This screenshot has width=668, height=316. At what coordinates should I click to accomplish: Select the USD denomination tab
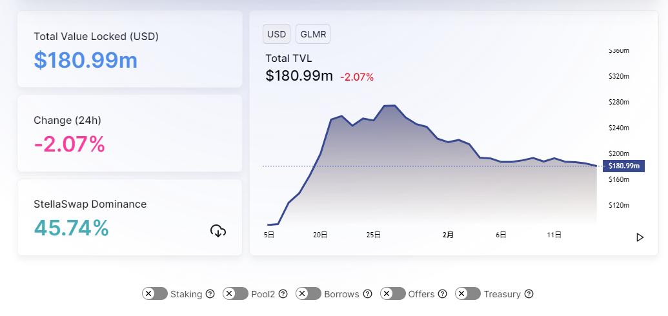[x=276, y=34]
